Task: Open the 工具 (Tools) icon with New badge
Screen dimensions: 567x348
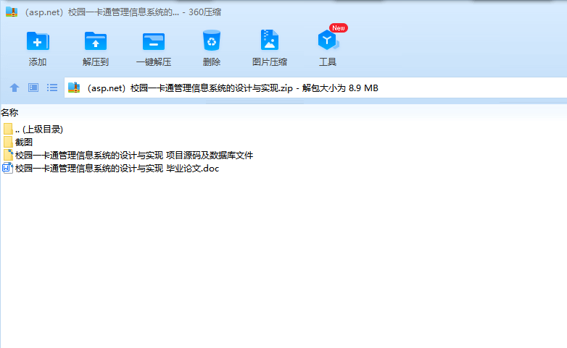Action: coord(328,40)
